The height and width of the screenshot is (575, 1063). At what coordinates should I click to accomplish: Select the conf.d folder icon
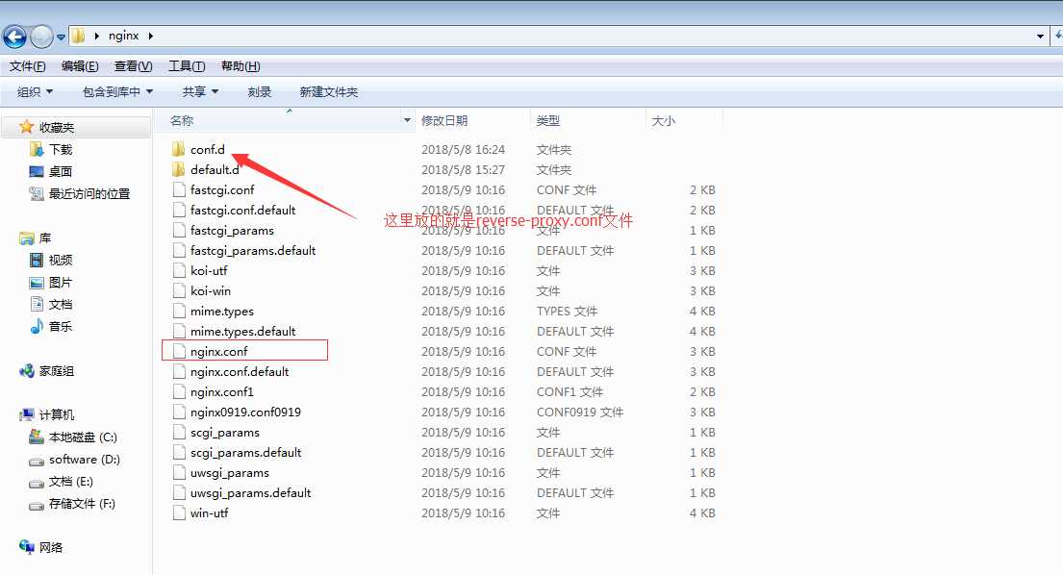click(178, 149)
